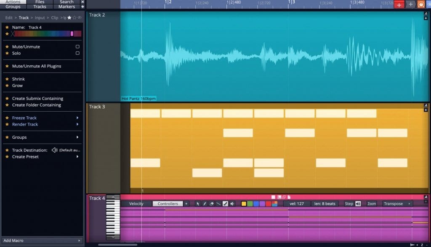
Task: Select the eraser tool in the MIDI toolbar
Action: (211, 204)
